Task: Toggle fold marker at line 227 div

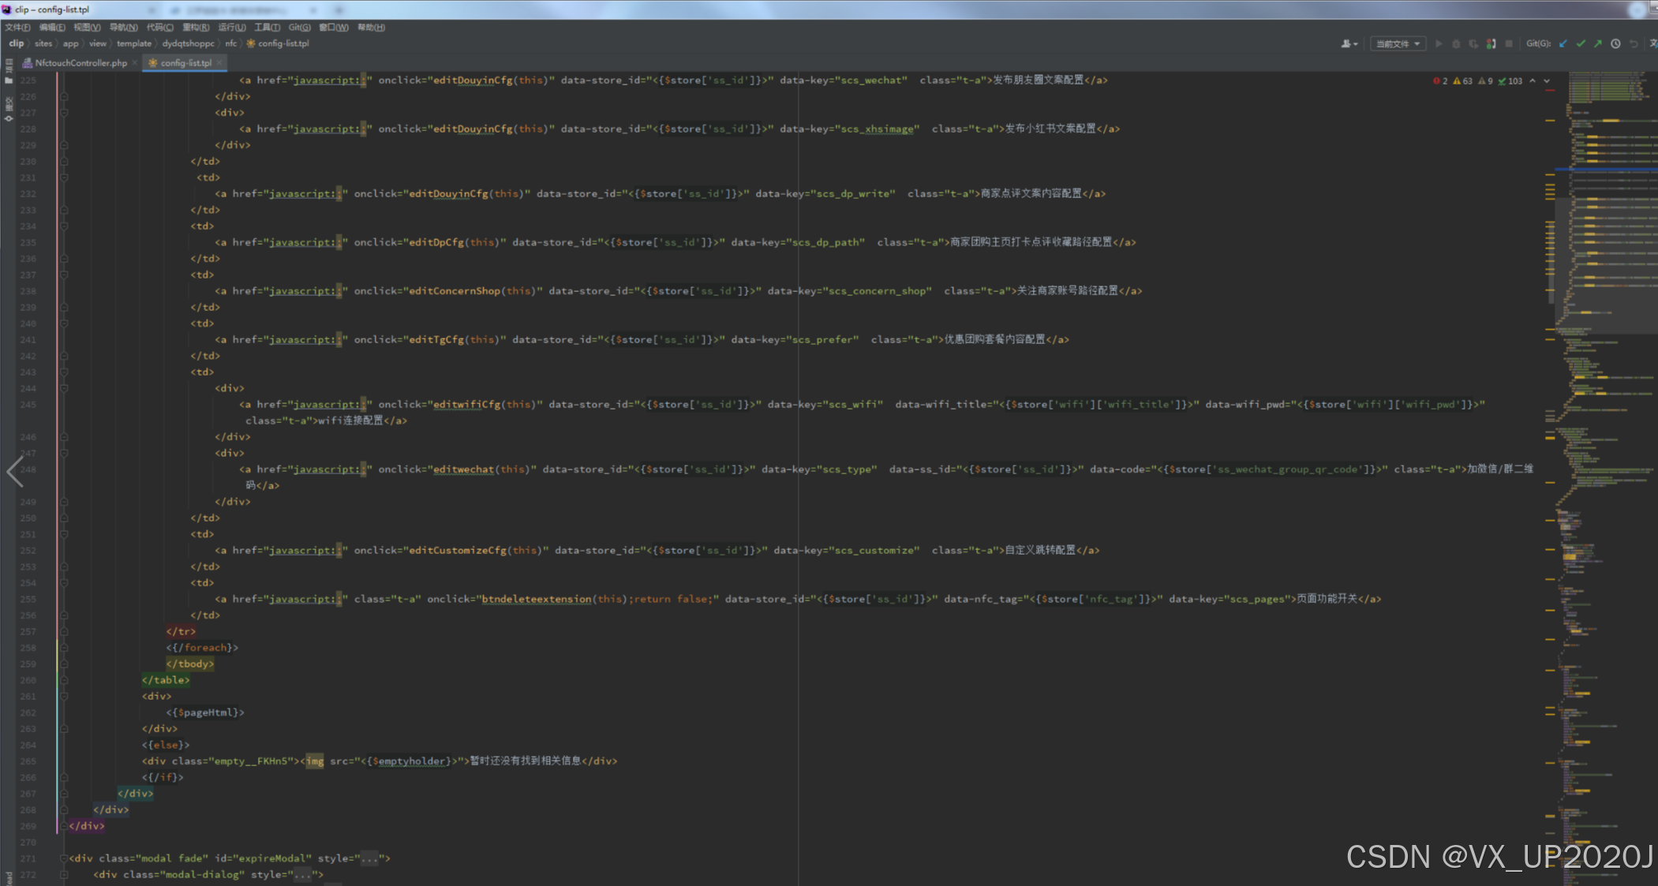Action: click(64, 113)
